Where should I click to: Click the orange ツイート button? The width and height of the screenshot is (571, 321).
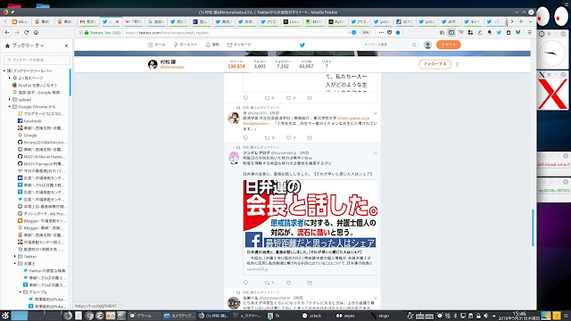click(x=449, y=45)
